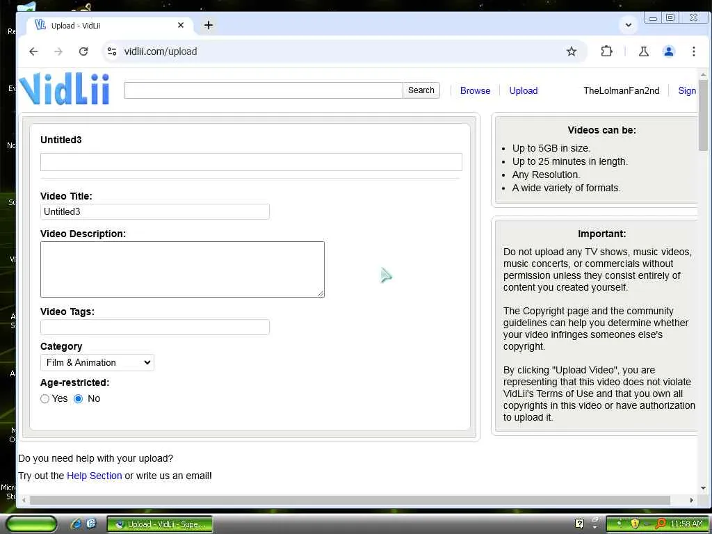Open the Chrome profile avatar
This screenshot has width=712, height=534.
[x=668, y=51]
